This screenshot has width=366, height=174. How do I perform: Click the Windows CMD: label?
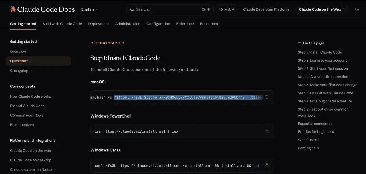[x=106, y=150]
